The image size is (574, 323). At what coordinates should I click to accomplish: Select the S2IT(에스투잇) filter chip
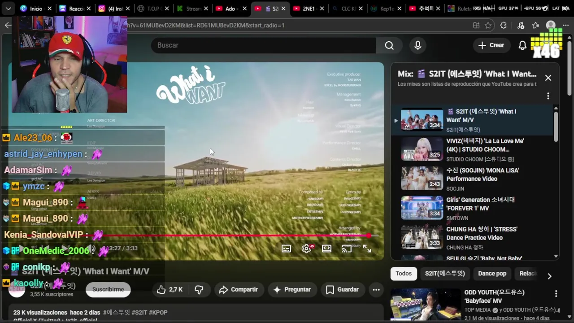point(445,274)
